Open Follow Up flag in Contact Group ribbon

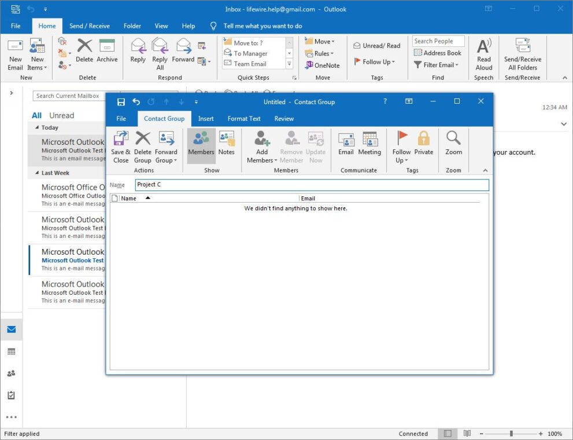tap(401, 147)
